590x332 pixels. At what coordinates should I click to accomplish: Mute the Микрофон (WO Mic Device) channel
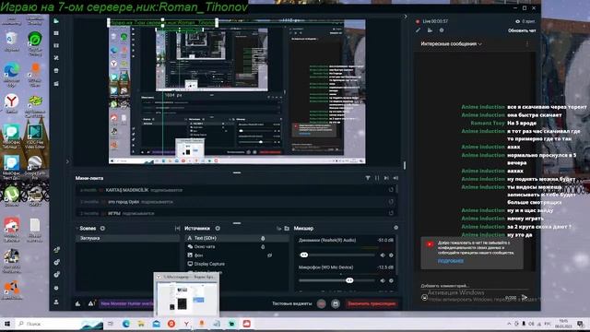pos(383,280)
